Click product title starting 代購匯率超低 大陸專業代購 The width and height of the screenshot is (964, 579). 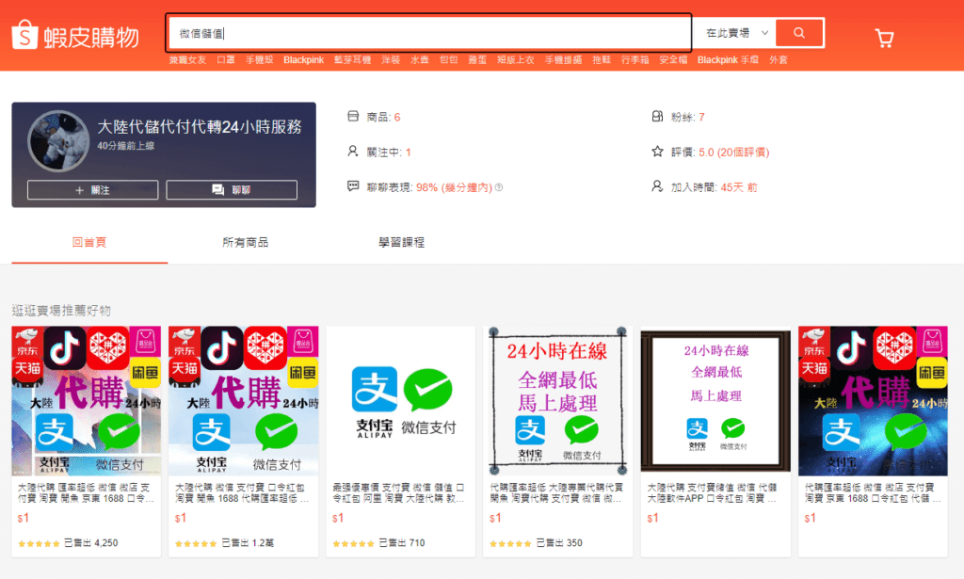coord(557,492)
